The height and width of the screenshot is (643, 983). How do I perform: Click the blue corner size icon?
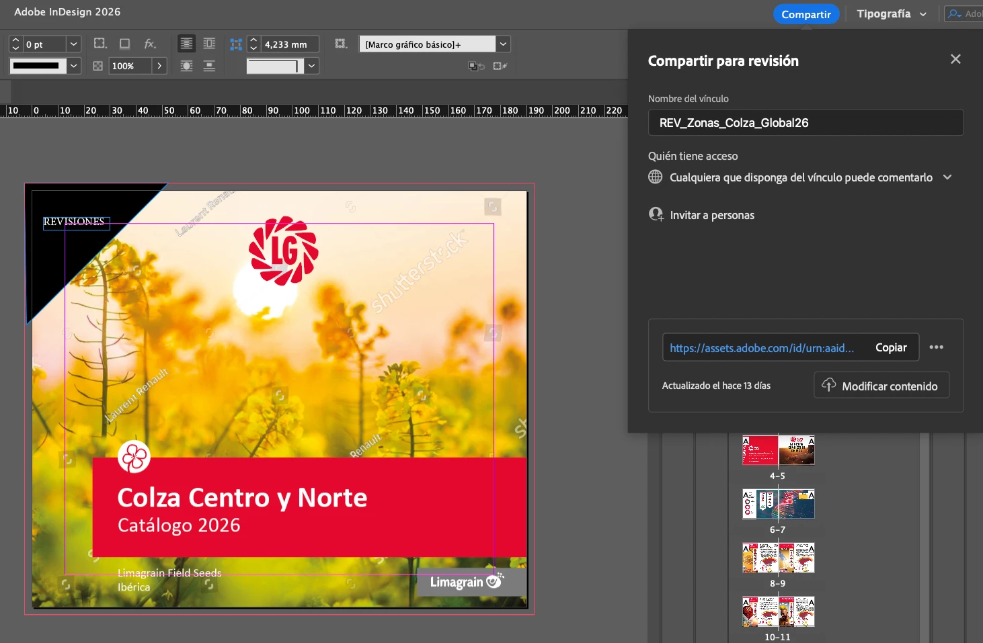pos(236,44)
